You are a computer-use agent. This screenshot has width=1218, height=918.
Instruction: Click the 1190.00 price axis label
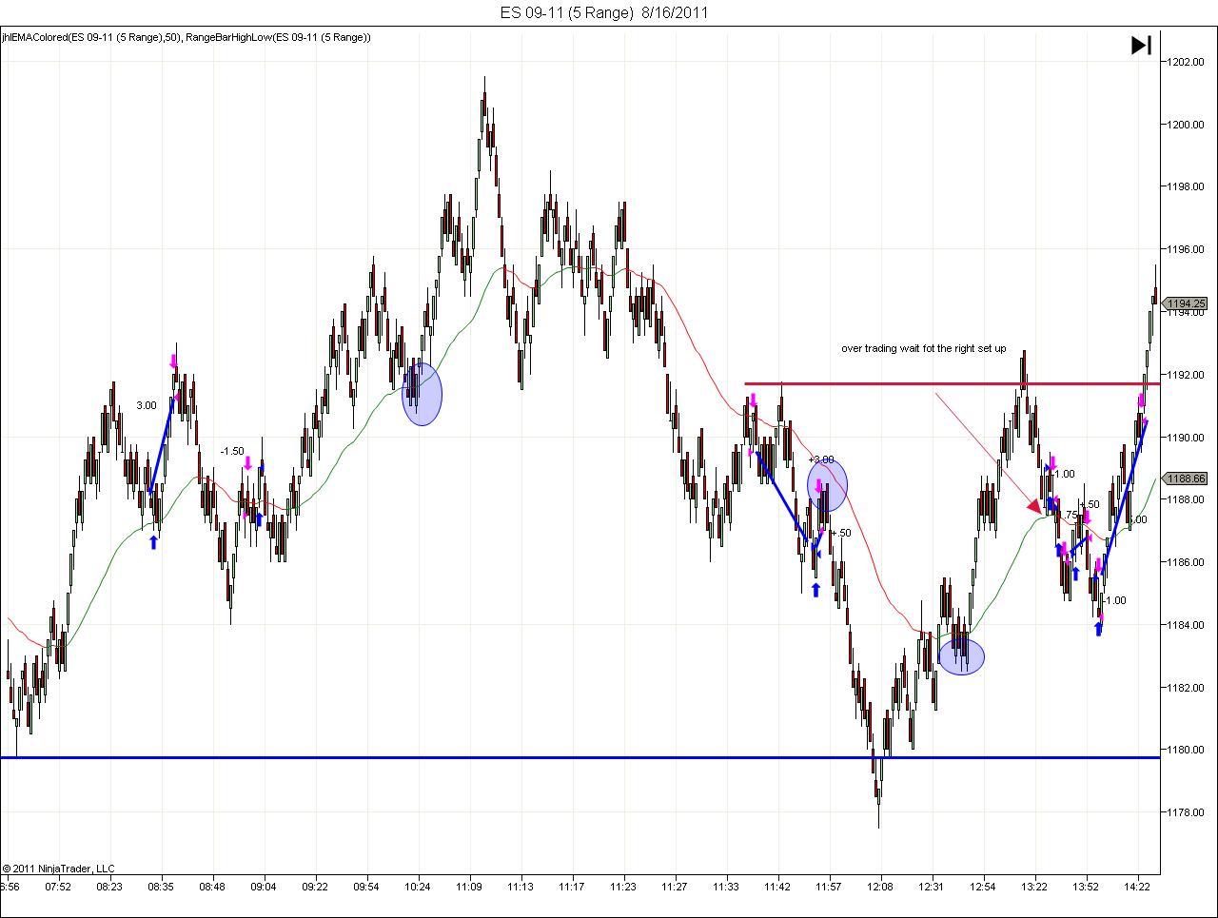click(x=1186, y=437)
